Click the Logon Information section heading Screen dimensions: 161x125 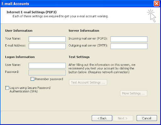point(20,57)
